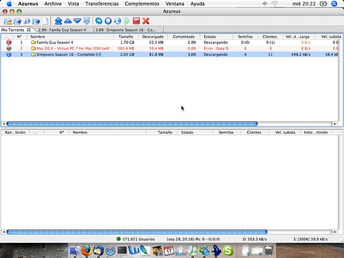
Task: Click the grey status icon of Mac OS X torrent
Action: point(9,48)
